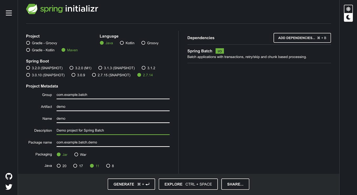
Task: Switch project type to Gradle - Groovy
Action: [28, 43]
